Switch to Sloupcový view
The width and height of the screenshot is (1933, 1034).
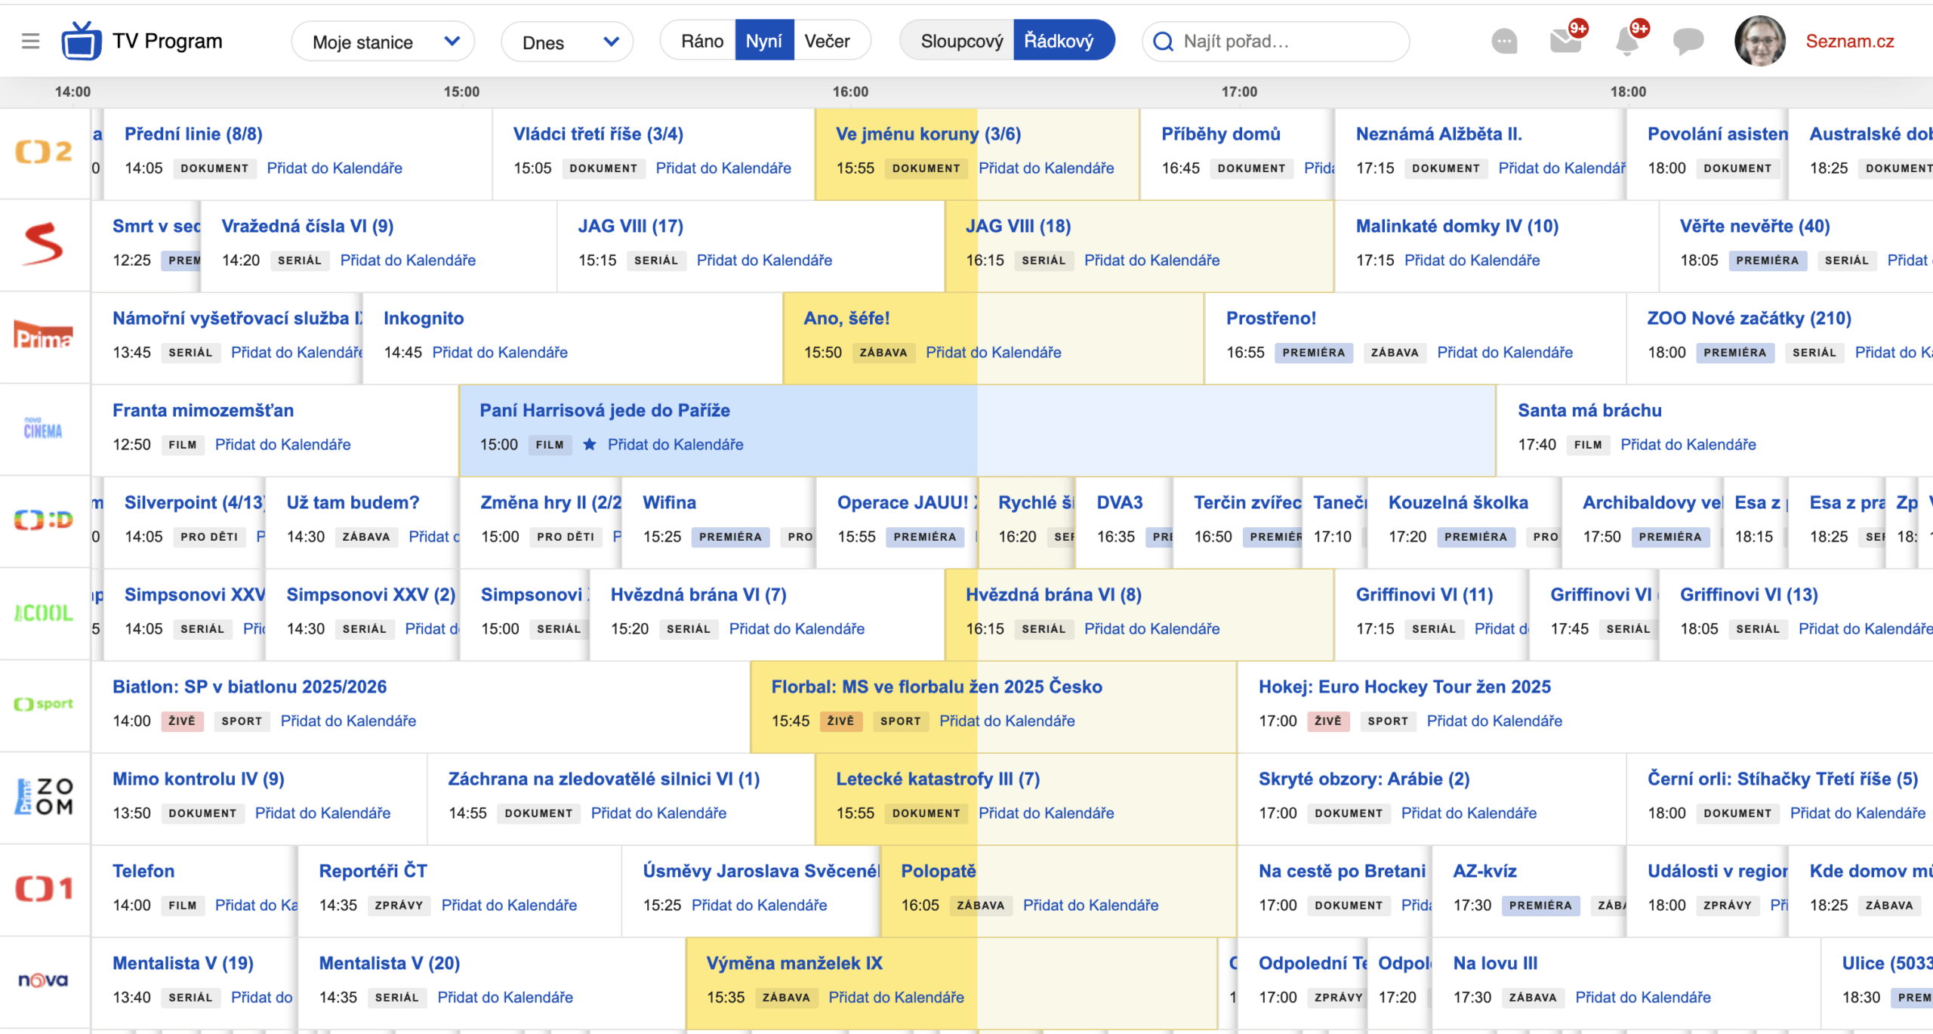click(x=961, y=41)
